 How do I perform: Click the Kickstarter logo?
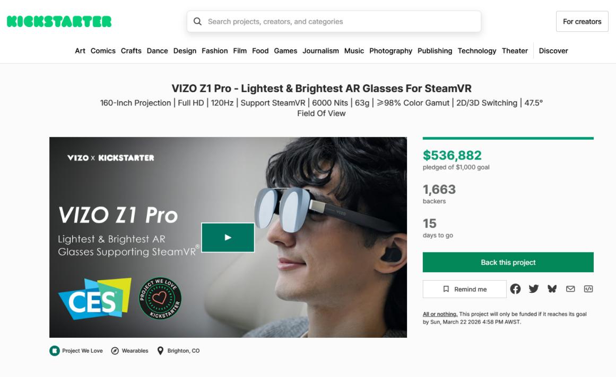59,22
